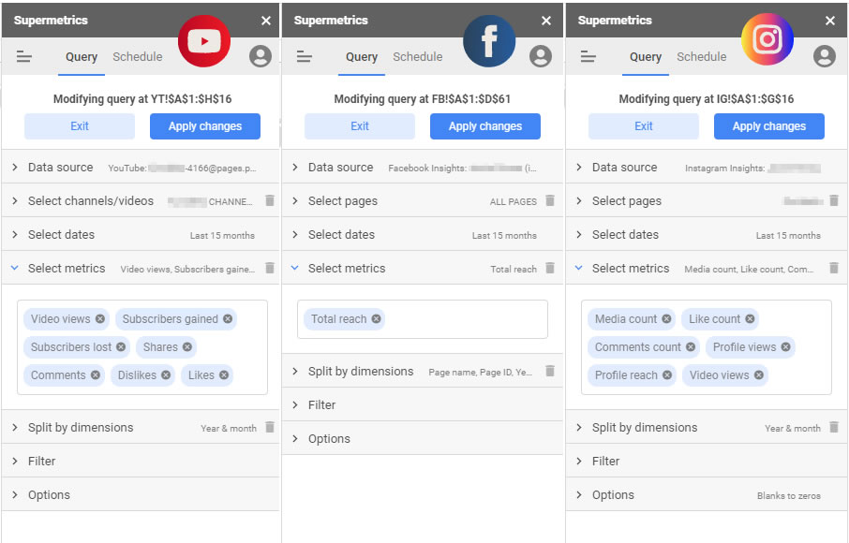Screen dimensions: 849x543
Task: Clear Facebook Select metrics with the trash icon
Action: tap(549, 268)
